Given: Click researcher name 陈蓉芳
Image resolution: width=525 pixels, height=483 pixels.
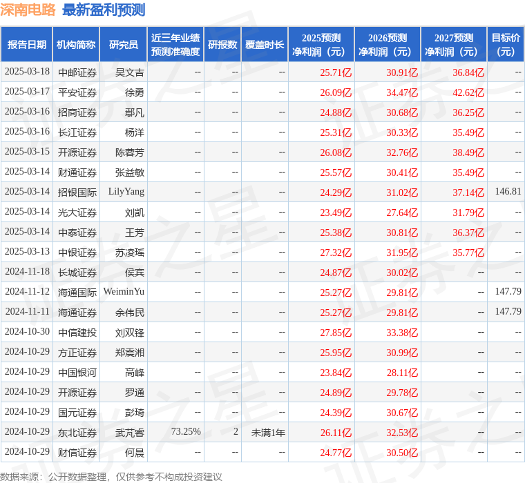Looking at the screenshot, I should [x=130, y=152].
